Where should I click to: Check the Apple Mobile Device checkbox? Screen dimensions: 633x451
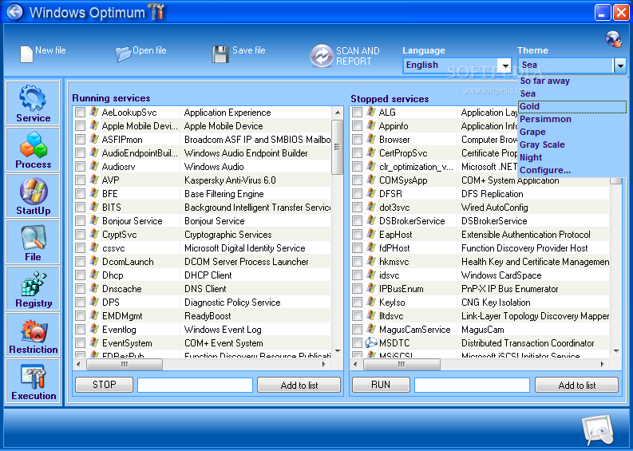click(x=81, y=126)
